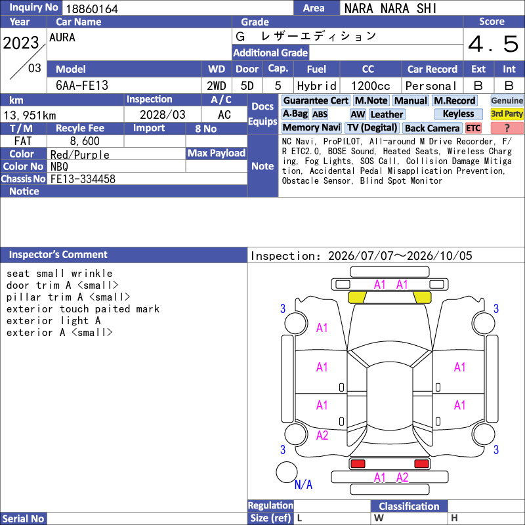Select the mileage 13,951km
Image resolution: width=525 pixels, height=525 pixels.
point(30,115)
